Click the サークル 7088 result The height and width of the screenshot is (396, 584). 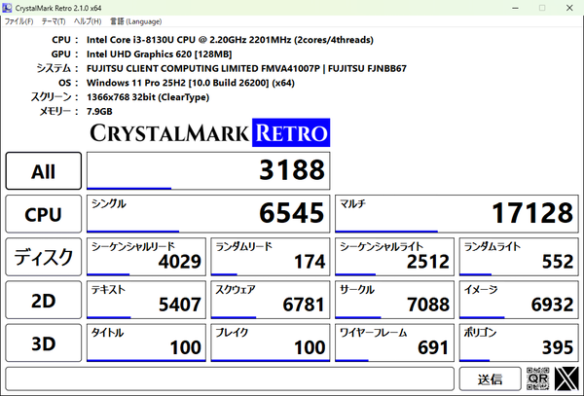pyautogui.click(x=394, y=300)
